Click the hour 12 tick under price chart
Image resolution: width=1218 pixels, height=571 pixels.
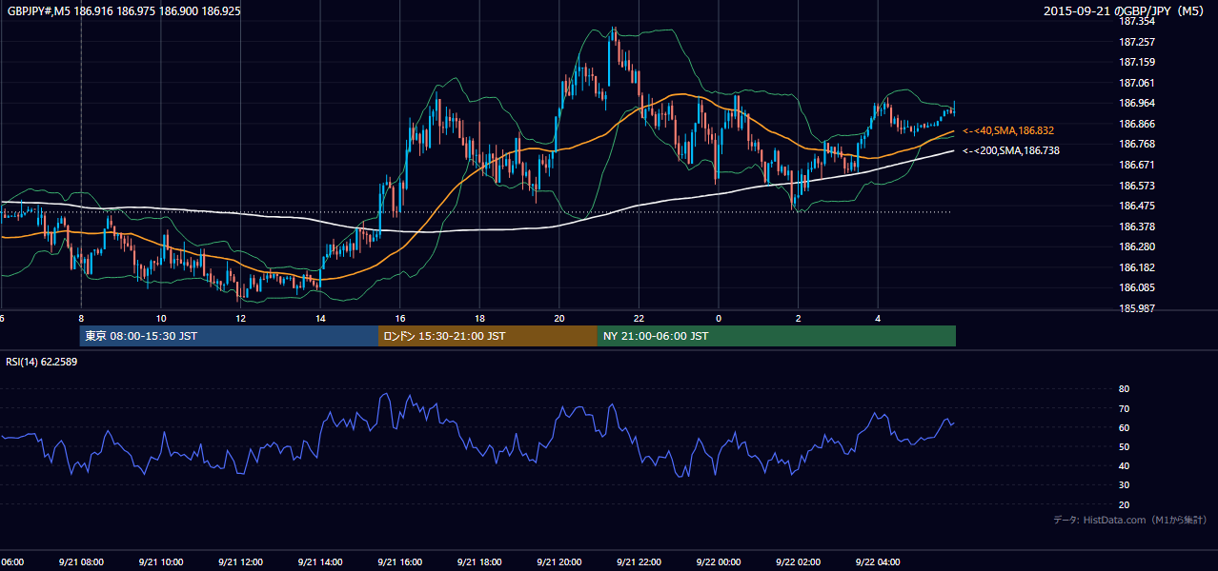tap(241, 318)
